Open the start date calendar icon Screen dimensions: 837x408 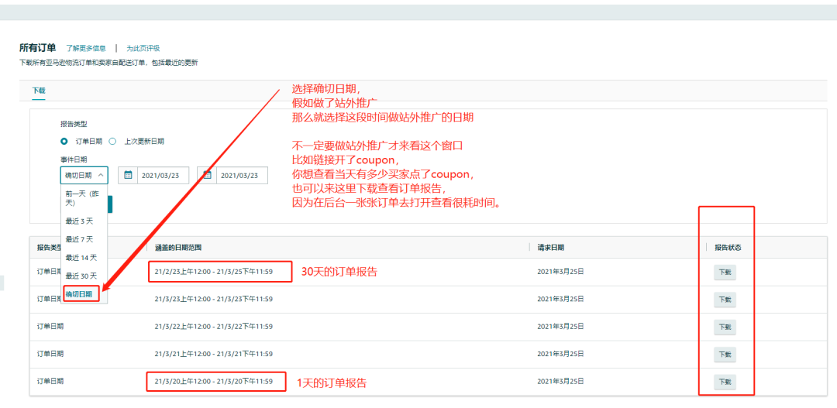click(x=128, y=176)
